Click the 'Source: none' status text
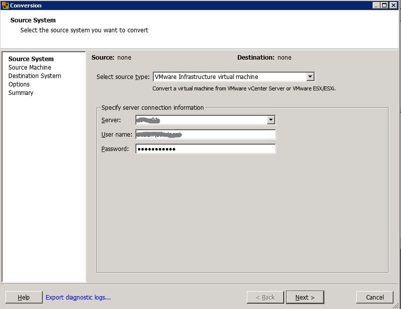 (x=111, y=58)
